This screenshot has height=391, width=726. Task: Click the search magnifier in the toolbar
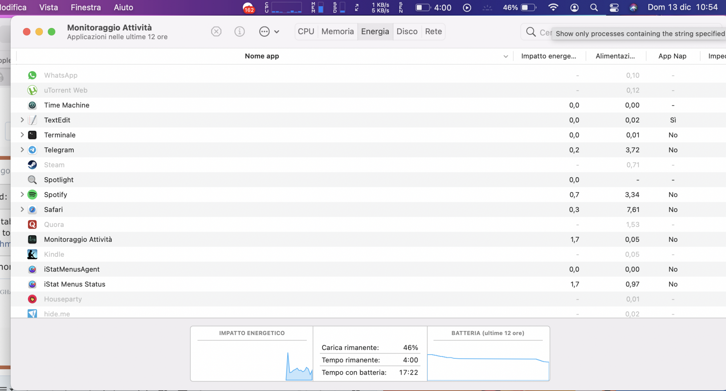pyautogui.click(x=531, y=32)
